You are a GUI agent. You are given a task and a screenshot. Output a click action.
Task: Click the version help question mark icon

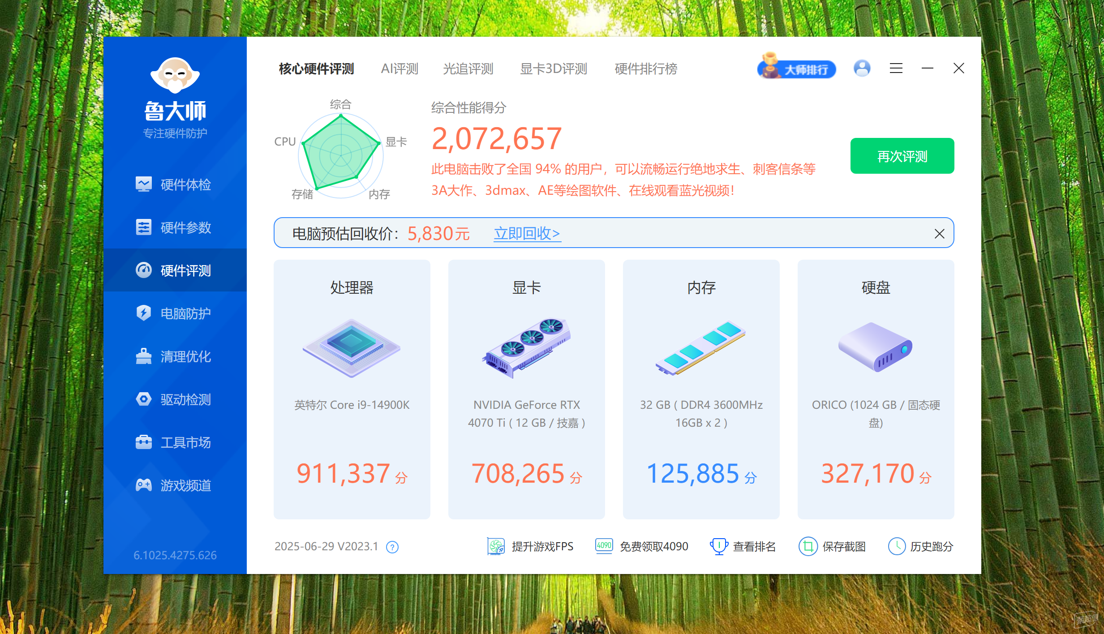(x=392, y=547)
